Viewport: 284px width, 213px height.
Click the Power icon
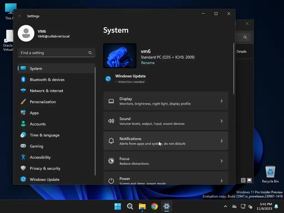[x=111, y=181]
